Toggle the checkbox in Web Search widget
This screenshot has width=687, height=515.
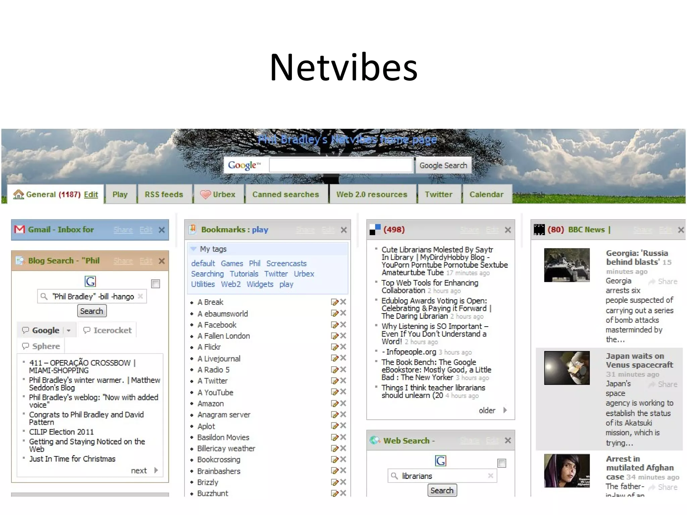(x=501, y=463)
